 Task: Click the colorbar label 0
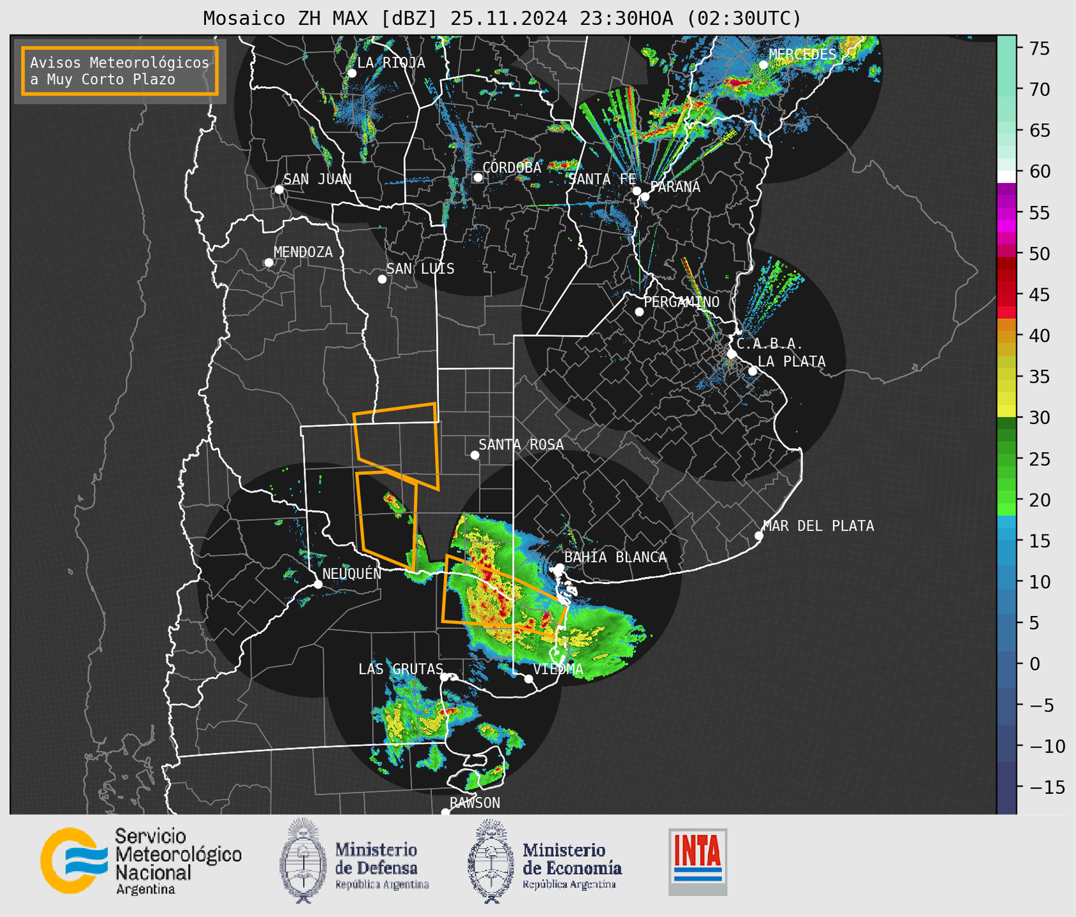pos(1035,664)
